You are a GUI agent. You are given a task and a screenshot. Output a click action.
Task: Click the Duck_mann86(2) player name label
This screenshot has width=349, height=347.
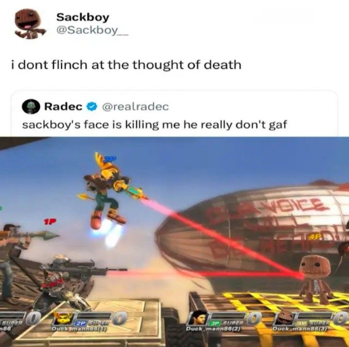[x=213, y=328]
